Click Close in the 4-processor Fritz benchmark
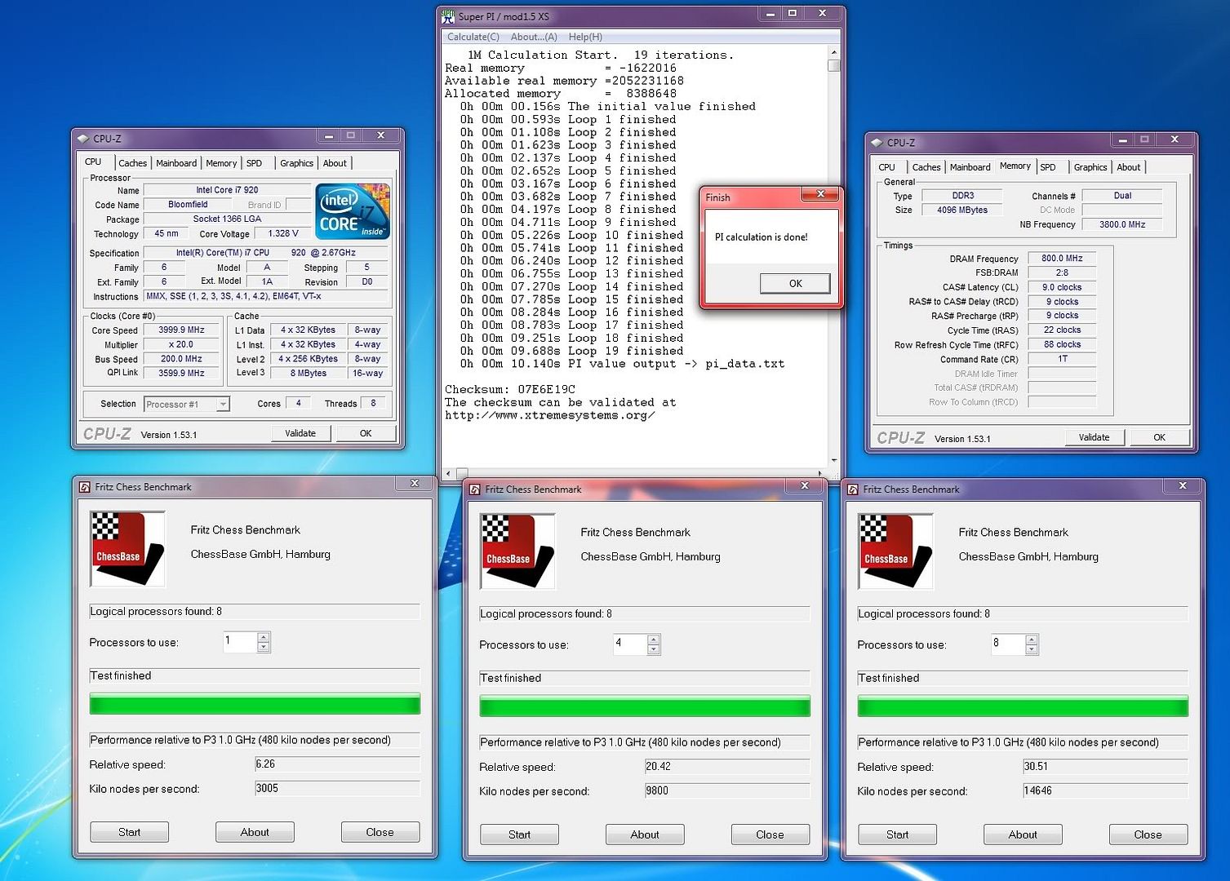1230x881 pixels. point(770,835)
